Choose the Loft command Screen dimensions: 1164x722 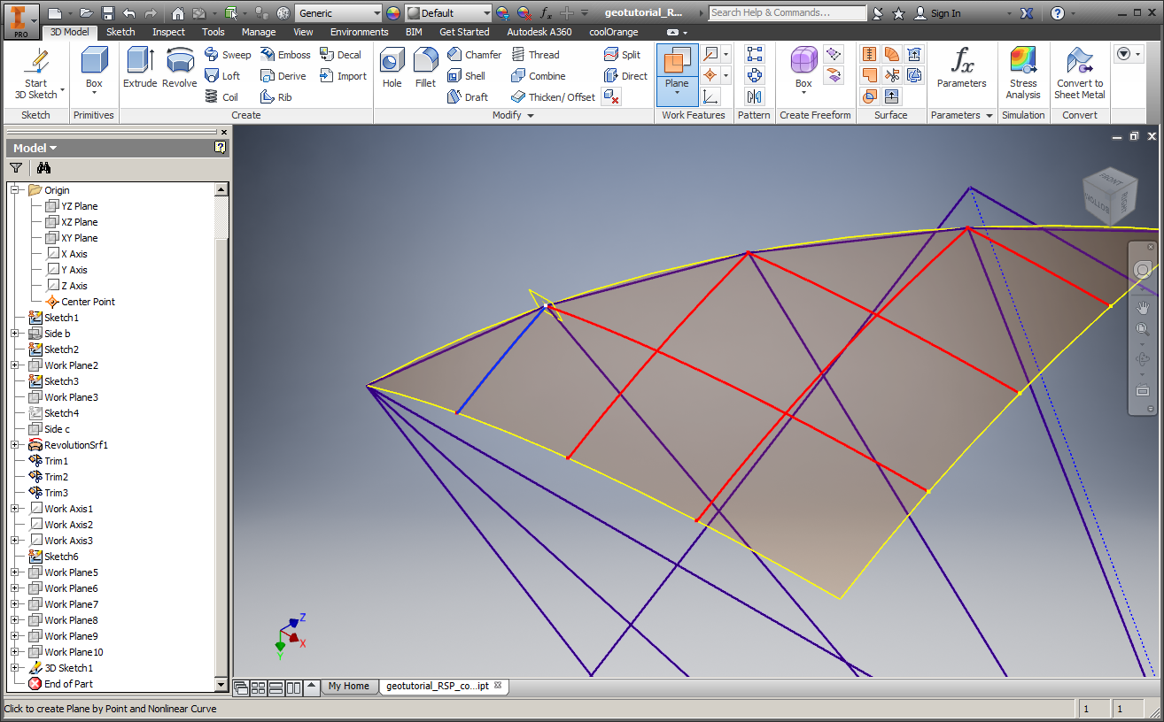[222, 76]
